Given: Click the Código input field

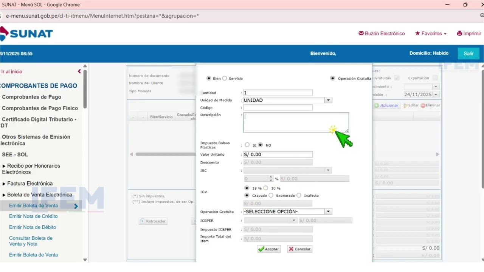Looking at the screenshot, I should 278,108.
